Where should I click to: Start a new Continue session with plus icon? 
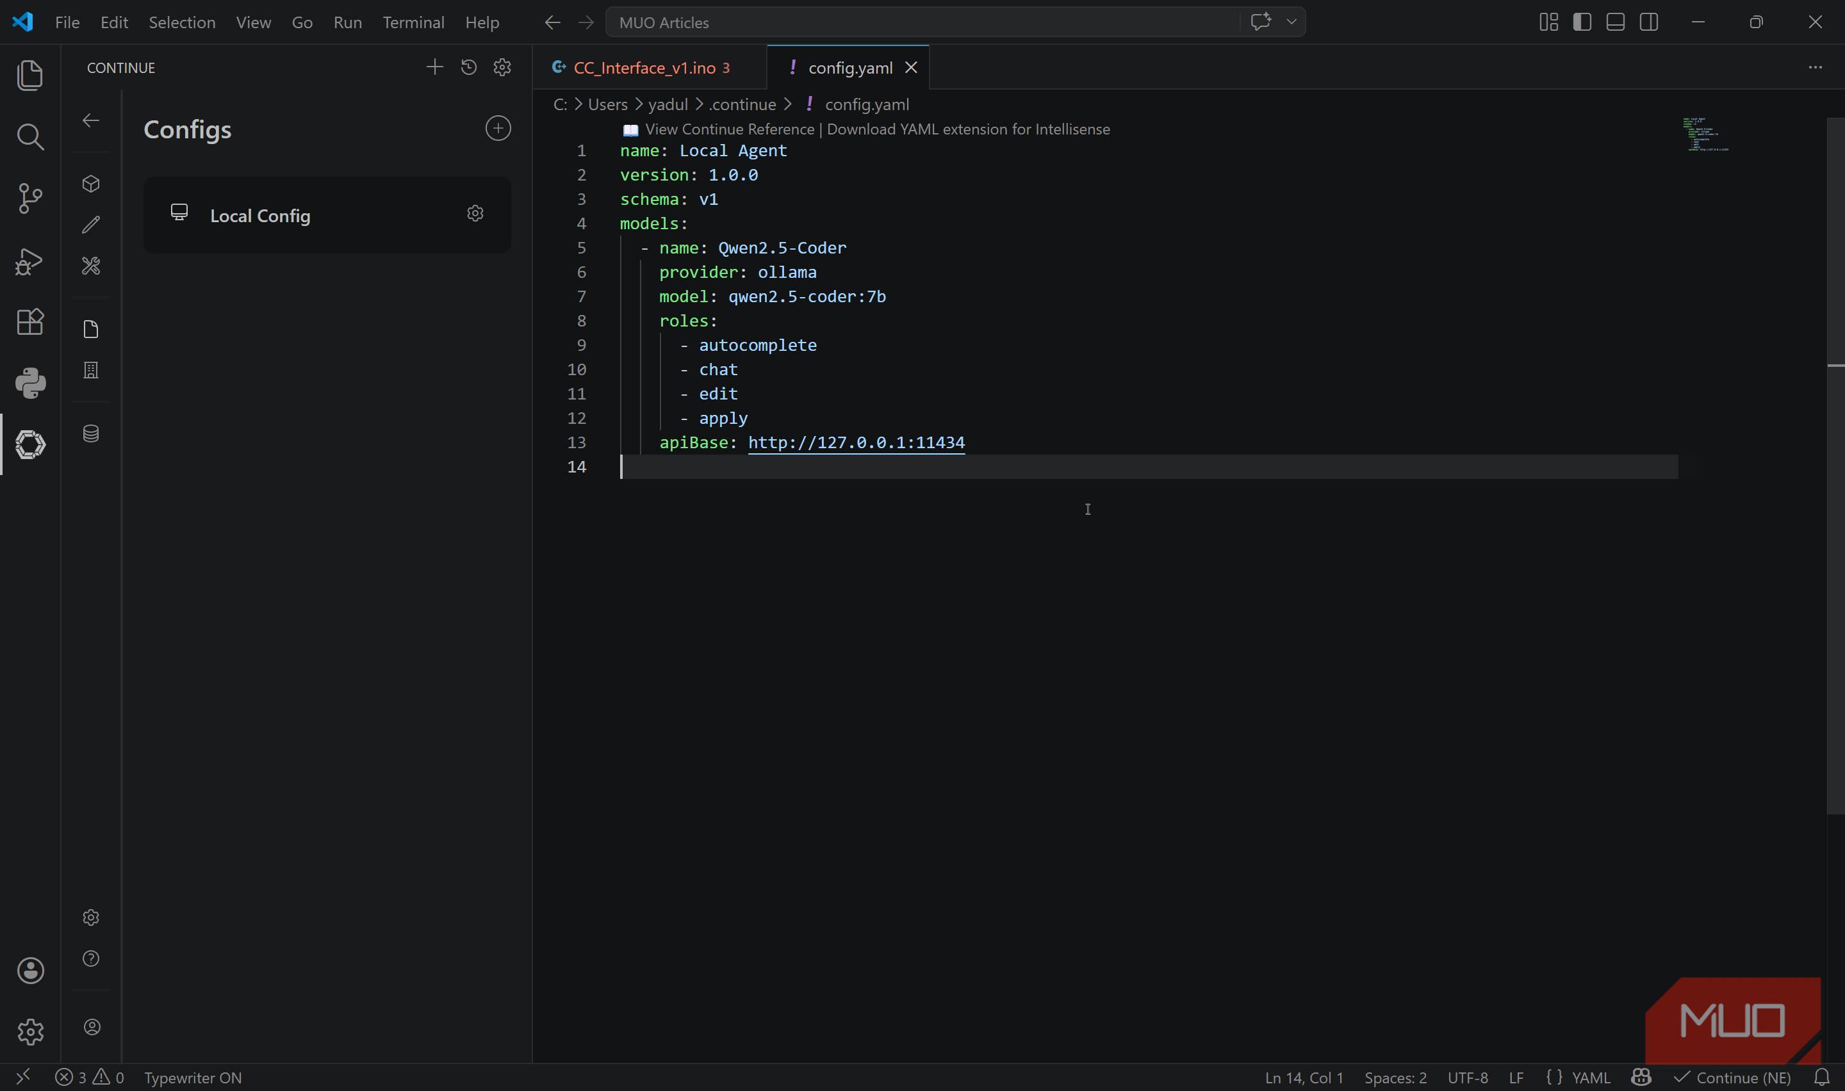point(434,68)
